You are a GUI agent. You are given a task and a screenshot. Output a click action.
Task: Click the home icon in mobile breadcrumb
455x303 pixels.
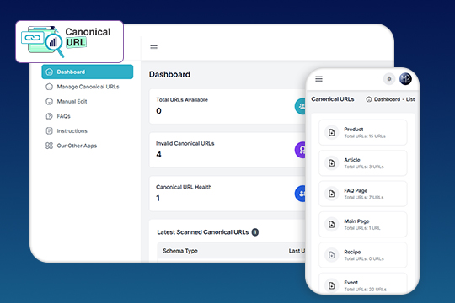[x=369, y=99]
